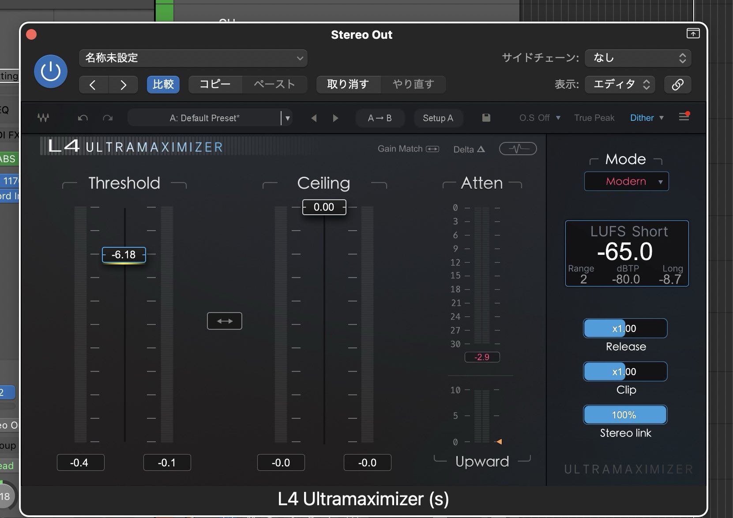The image size is (733, 518).
Task: Click the 取り消す undo button
Action: (348, 84)
